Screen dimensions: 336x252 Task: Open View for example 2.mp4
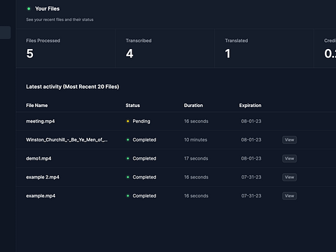289,177
